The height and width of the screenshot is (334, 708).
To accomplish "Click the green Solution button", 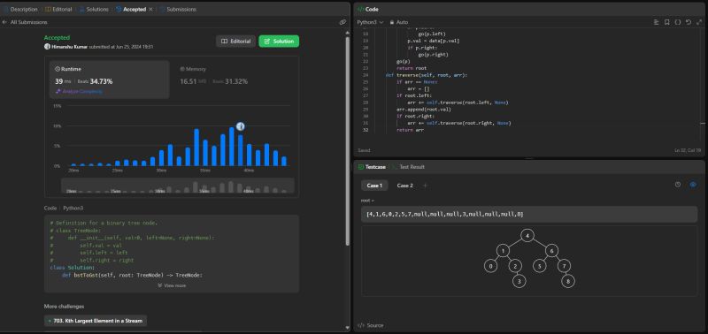I will pyautogui.click(x=279, y=41).
